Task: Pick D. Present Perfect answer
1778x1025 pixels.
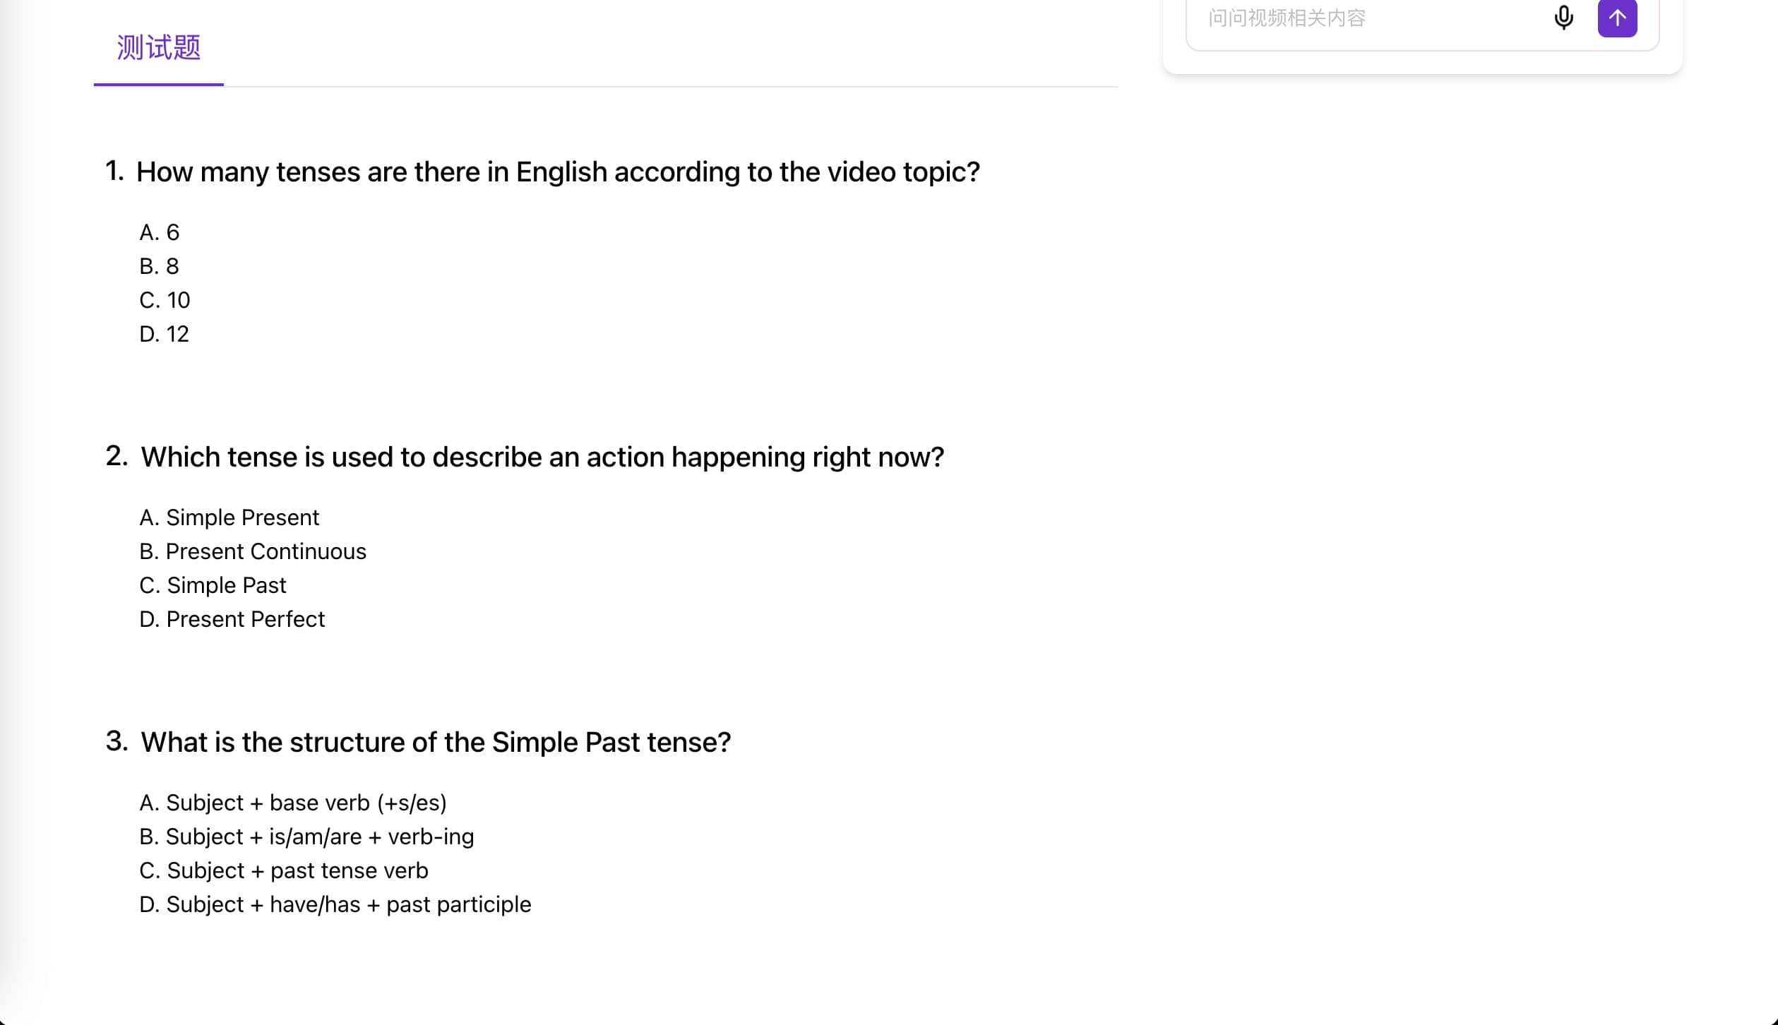Action: pos(232,619)
